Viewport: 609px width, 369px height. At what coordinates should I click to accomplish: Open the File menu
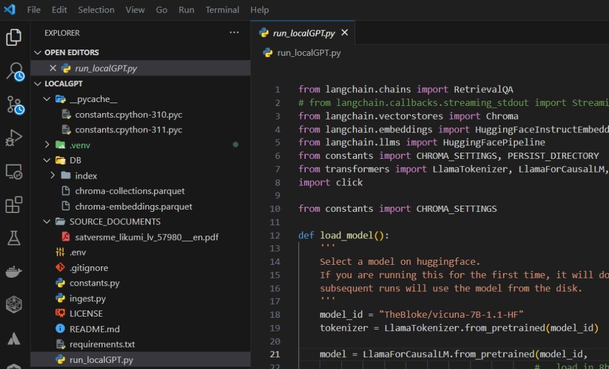[x=34, y=10]
